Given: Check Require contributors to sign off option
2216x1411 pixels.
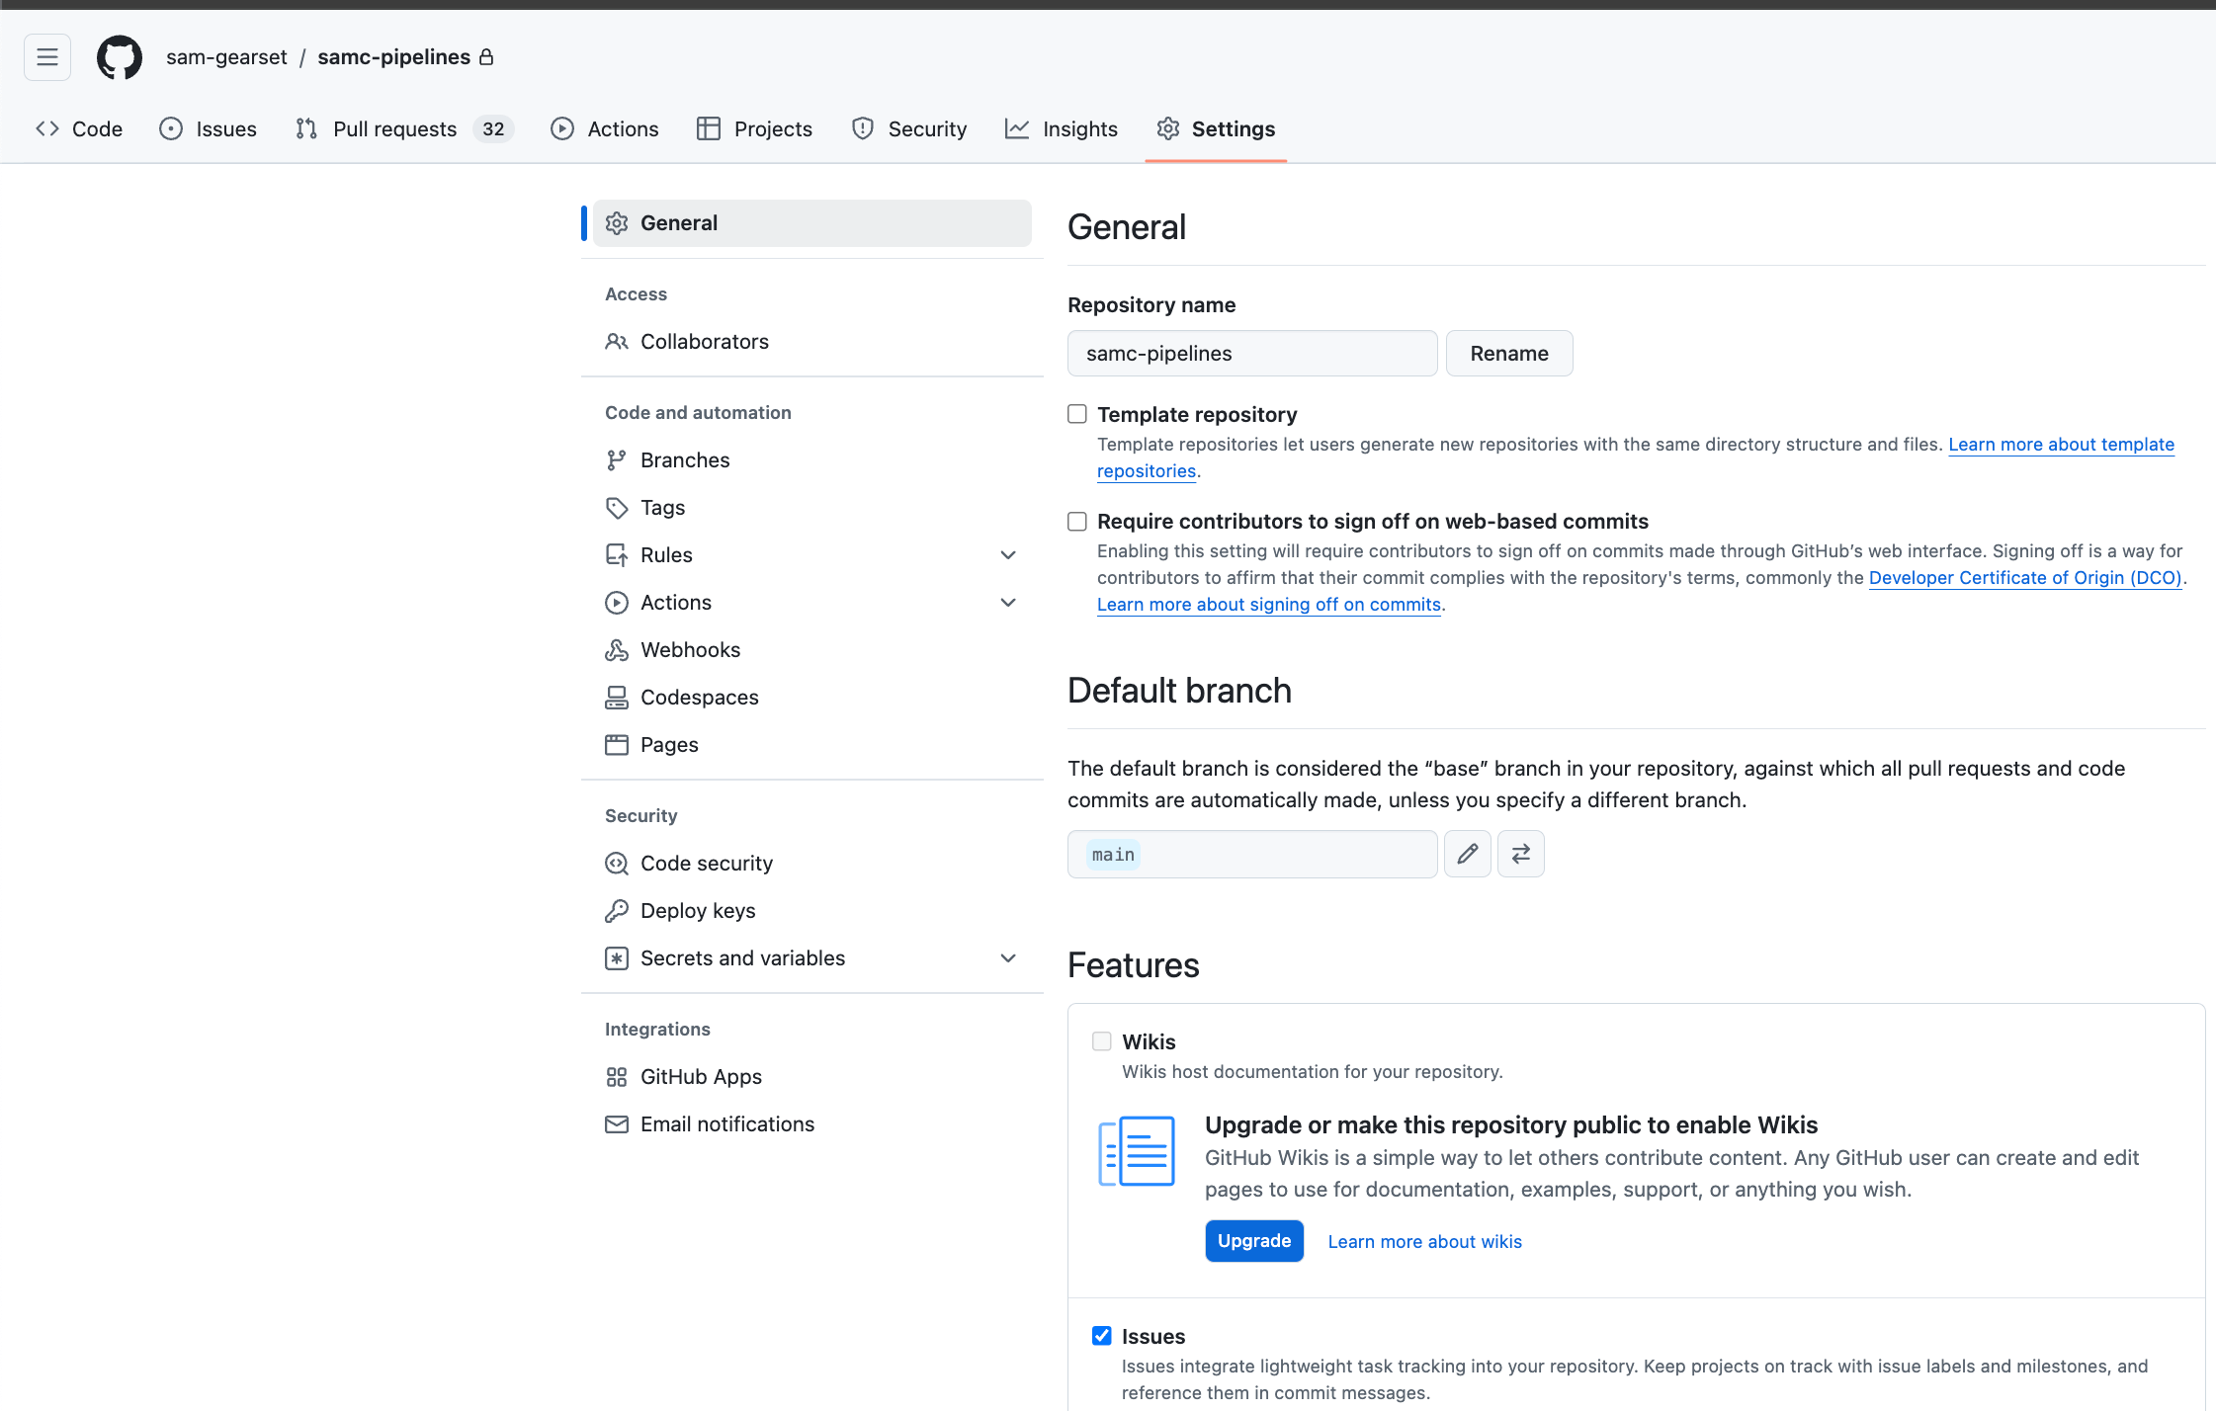Looking at the screenshot, I should 1077,521.
